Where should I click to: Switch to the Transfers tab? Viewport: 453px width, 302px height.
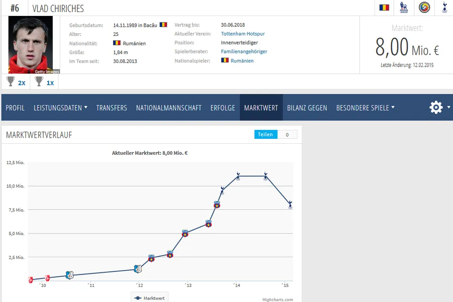[x=112, y=108]
